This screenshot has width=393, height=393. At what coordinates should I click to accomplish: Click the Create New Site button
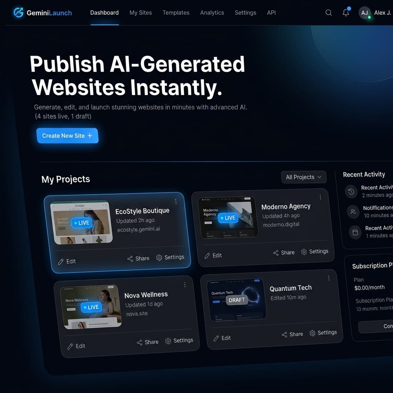click(x=68, y=135)
